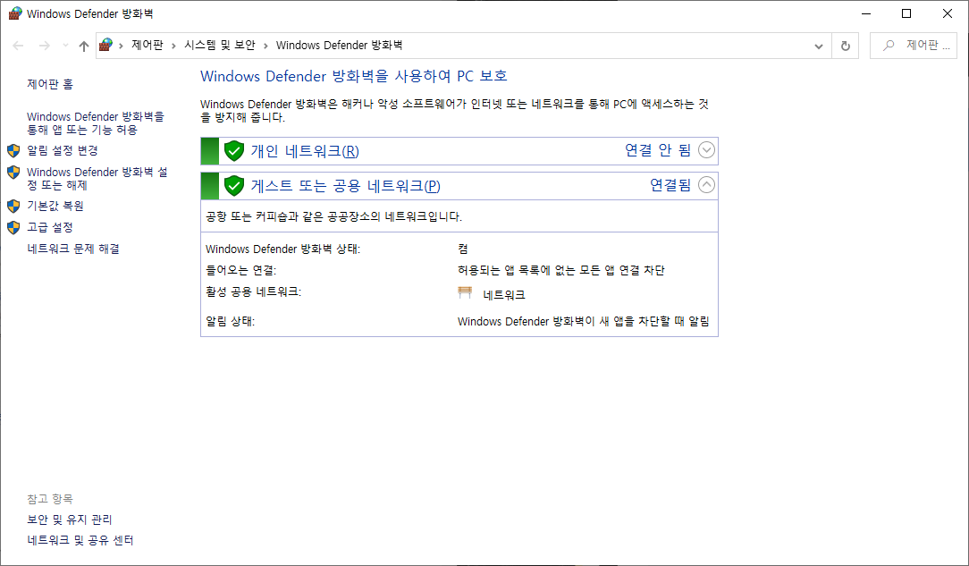Expand the chevron after the address bar icon
Image resolution: width=969 pixels, height=566 pixels.
[x=122, y=46]
